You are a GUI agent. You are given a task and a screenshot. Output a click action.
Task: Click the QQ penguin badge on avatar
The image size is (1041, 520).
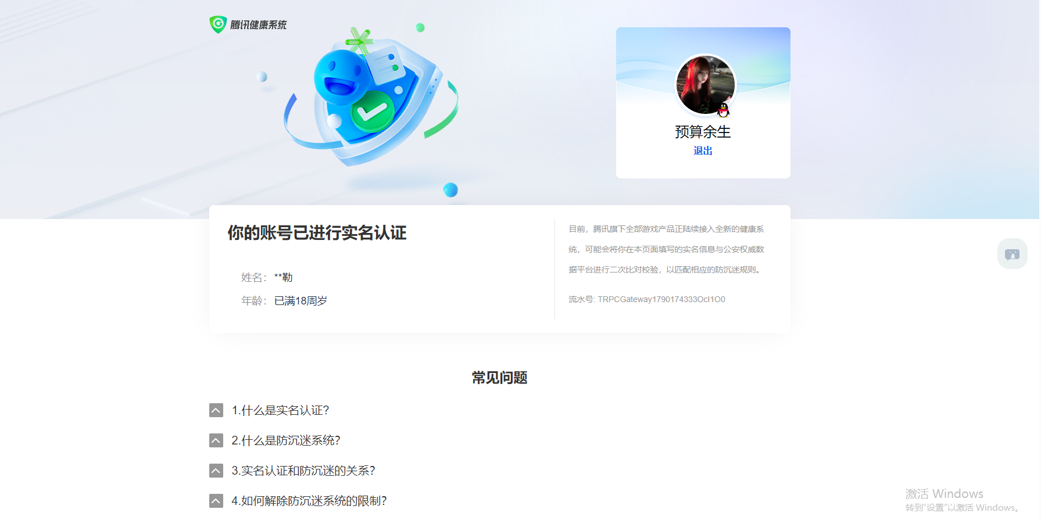click(724, 109)
